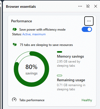Click the 75 tabs are sleeping text

46,45
